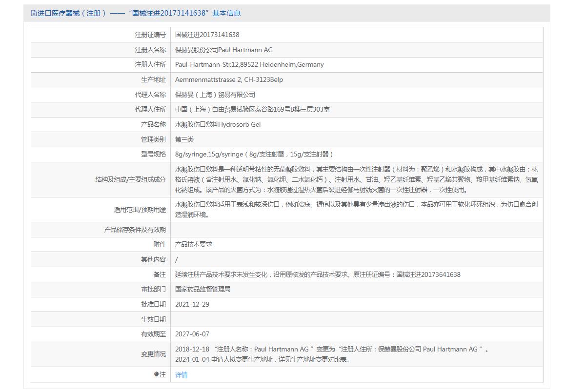Viewport: 565px width, 390px height.
Task: Click product name 水凝胶伤口敷料Hydrosorb Gel
Action: [218, 124]
